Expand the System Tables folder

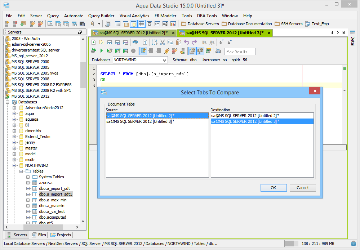click(x=28, y=177)
